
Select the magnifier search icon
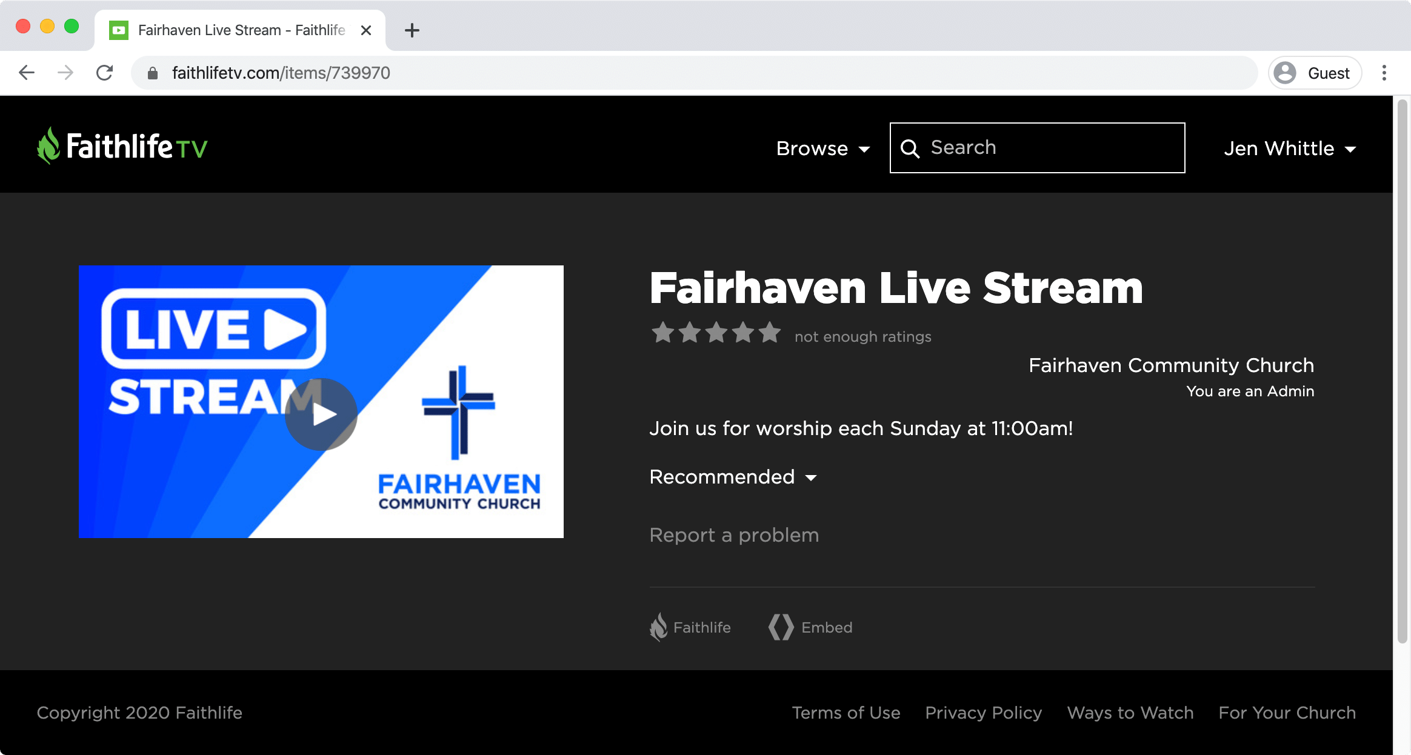click(x=910, y=148)
